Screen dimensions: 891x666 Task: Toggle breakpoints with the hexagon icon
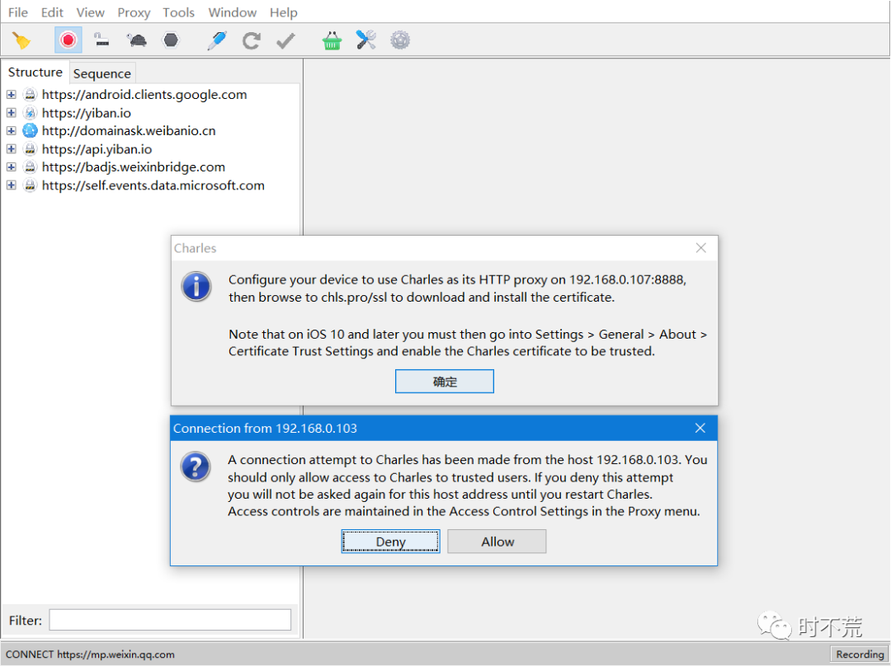(x=171, y=40)
